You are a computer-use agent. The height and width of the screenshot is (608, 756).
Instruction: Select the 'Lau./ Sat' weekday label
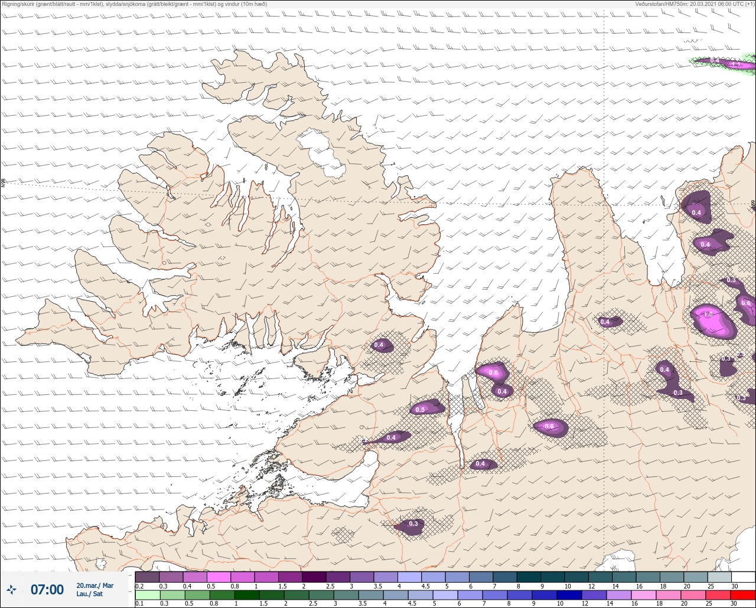[89, 594]
